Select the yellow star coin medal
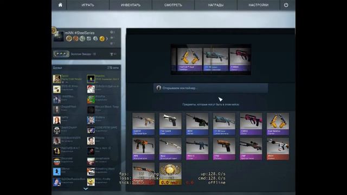The width and height of the screenshot is (347, 195). tap(102, 38)
